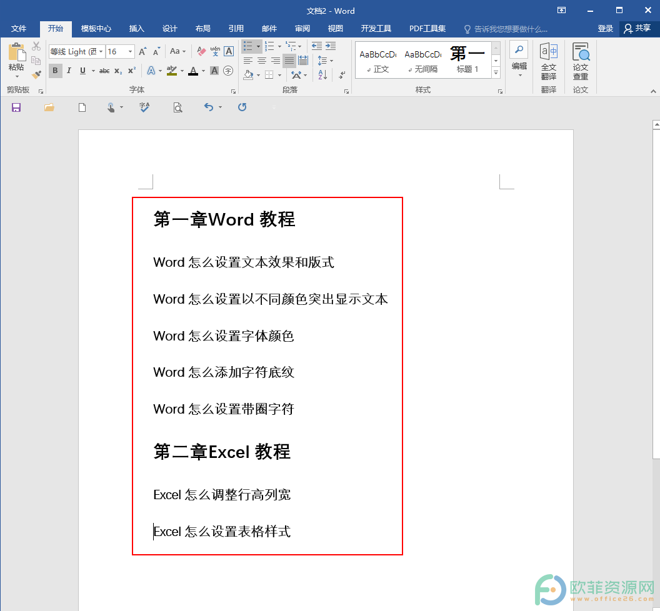Open the borders dropdown arrow

click(x=279, y=76)
